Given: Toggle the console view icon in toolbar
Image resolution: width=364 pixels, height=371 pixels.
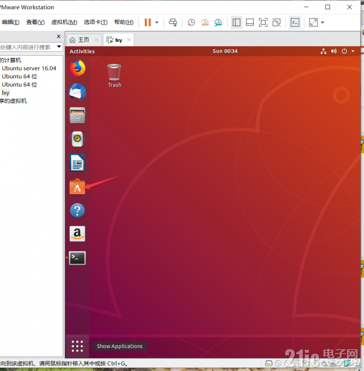Looking at the screenshot, I should pos(295,23).
